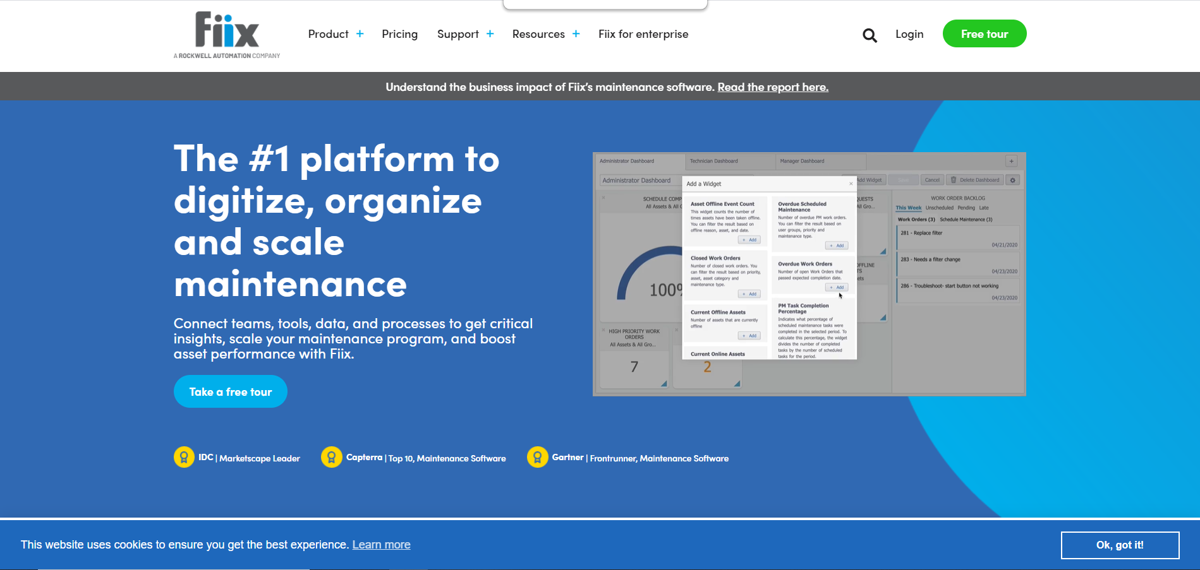The height and width of the screenshot is (570, 1200).
Task: Click the Schedule Maintenance (3) tab
Action: (x=966, y=220)
